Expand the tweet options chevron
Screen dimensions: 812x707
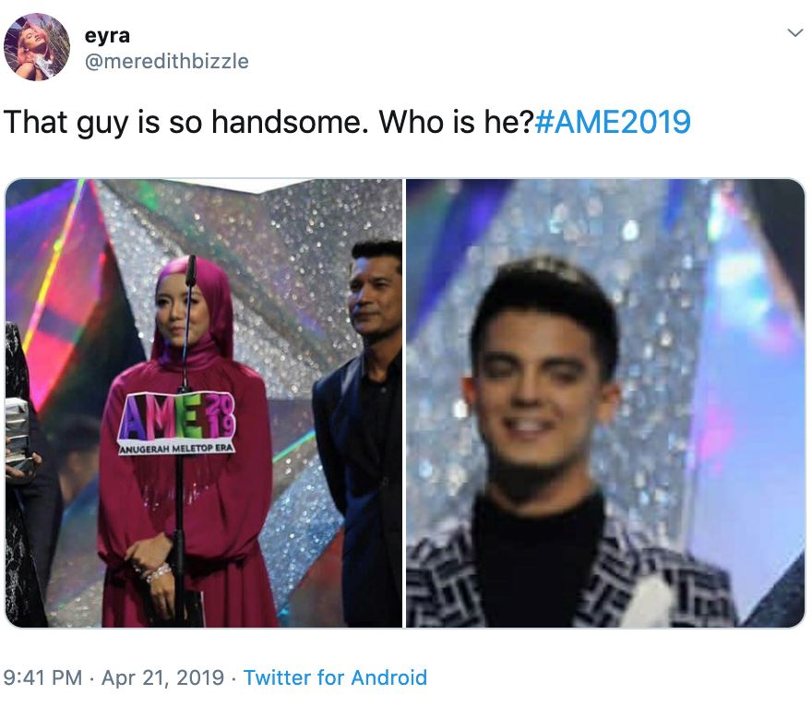(x=794, y=33)
